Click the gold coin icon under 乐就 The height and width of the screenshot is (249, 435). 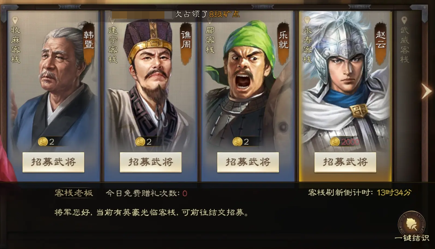coord(237,141)
